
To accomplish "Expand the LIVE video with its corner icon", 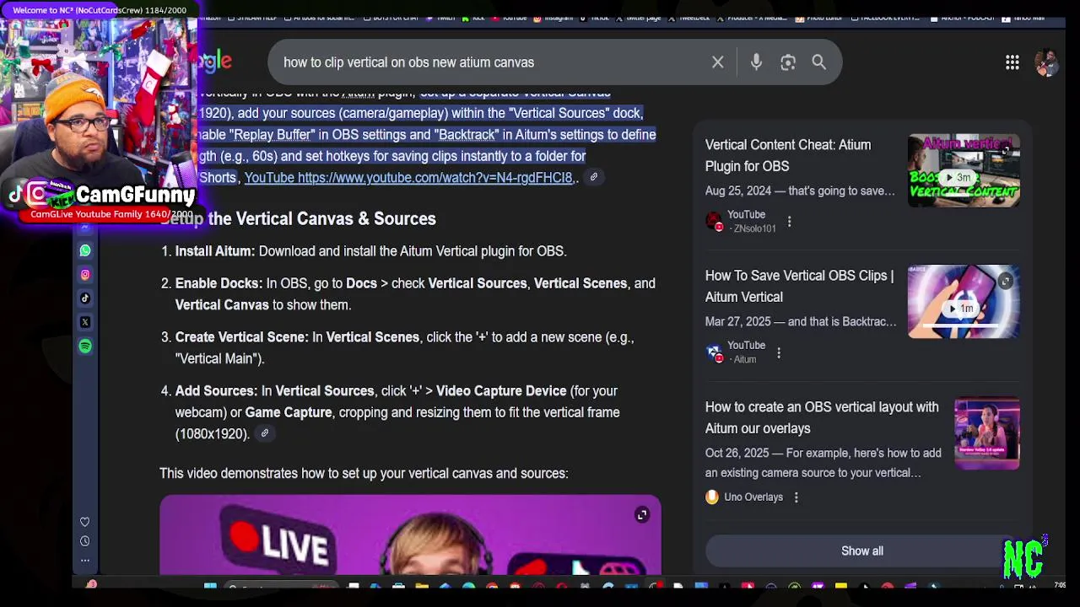I will tap(642, 514).
